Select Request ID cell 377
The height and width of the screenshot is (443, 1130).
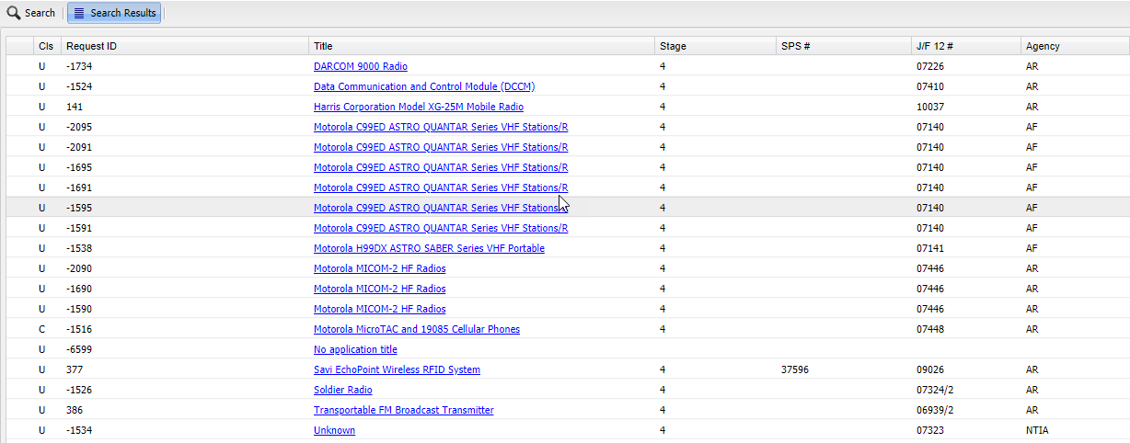(75, 369)
